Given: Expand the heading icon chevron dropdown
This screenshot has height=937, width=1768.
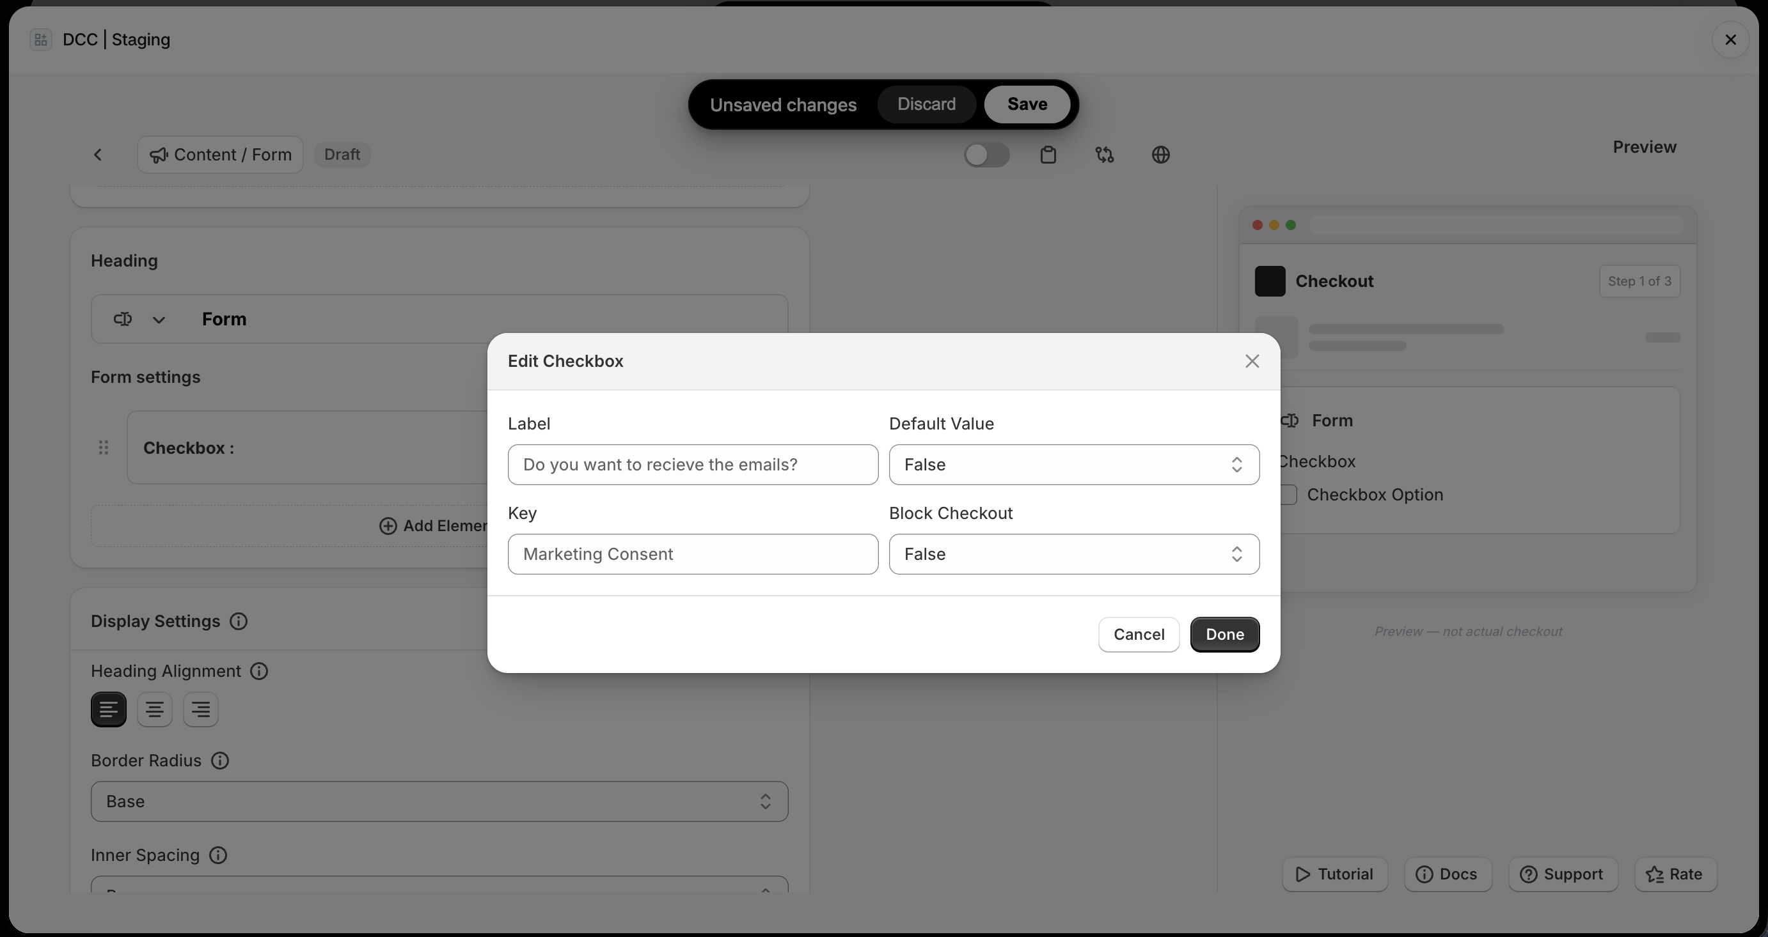Looking at the screenshot, I should tap(159, 320).
